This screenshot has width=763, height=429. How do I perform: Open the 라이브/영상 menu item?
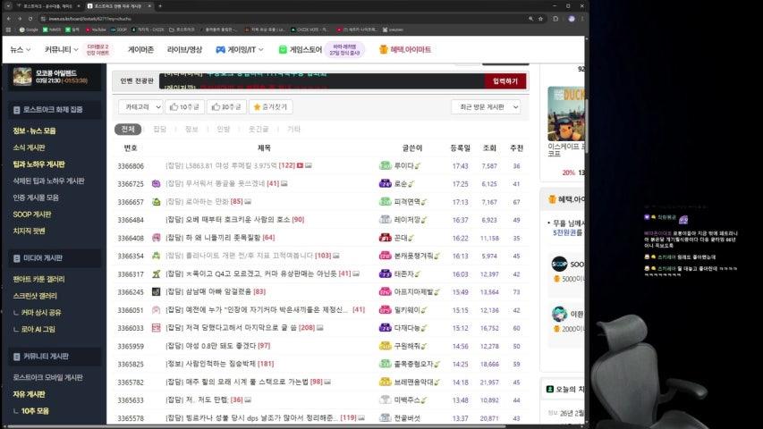184,50
